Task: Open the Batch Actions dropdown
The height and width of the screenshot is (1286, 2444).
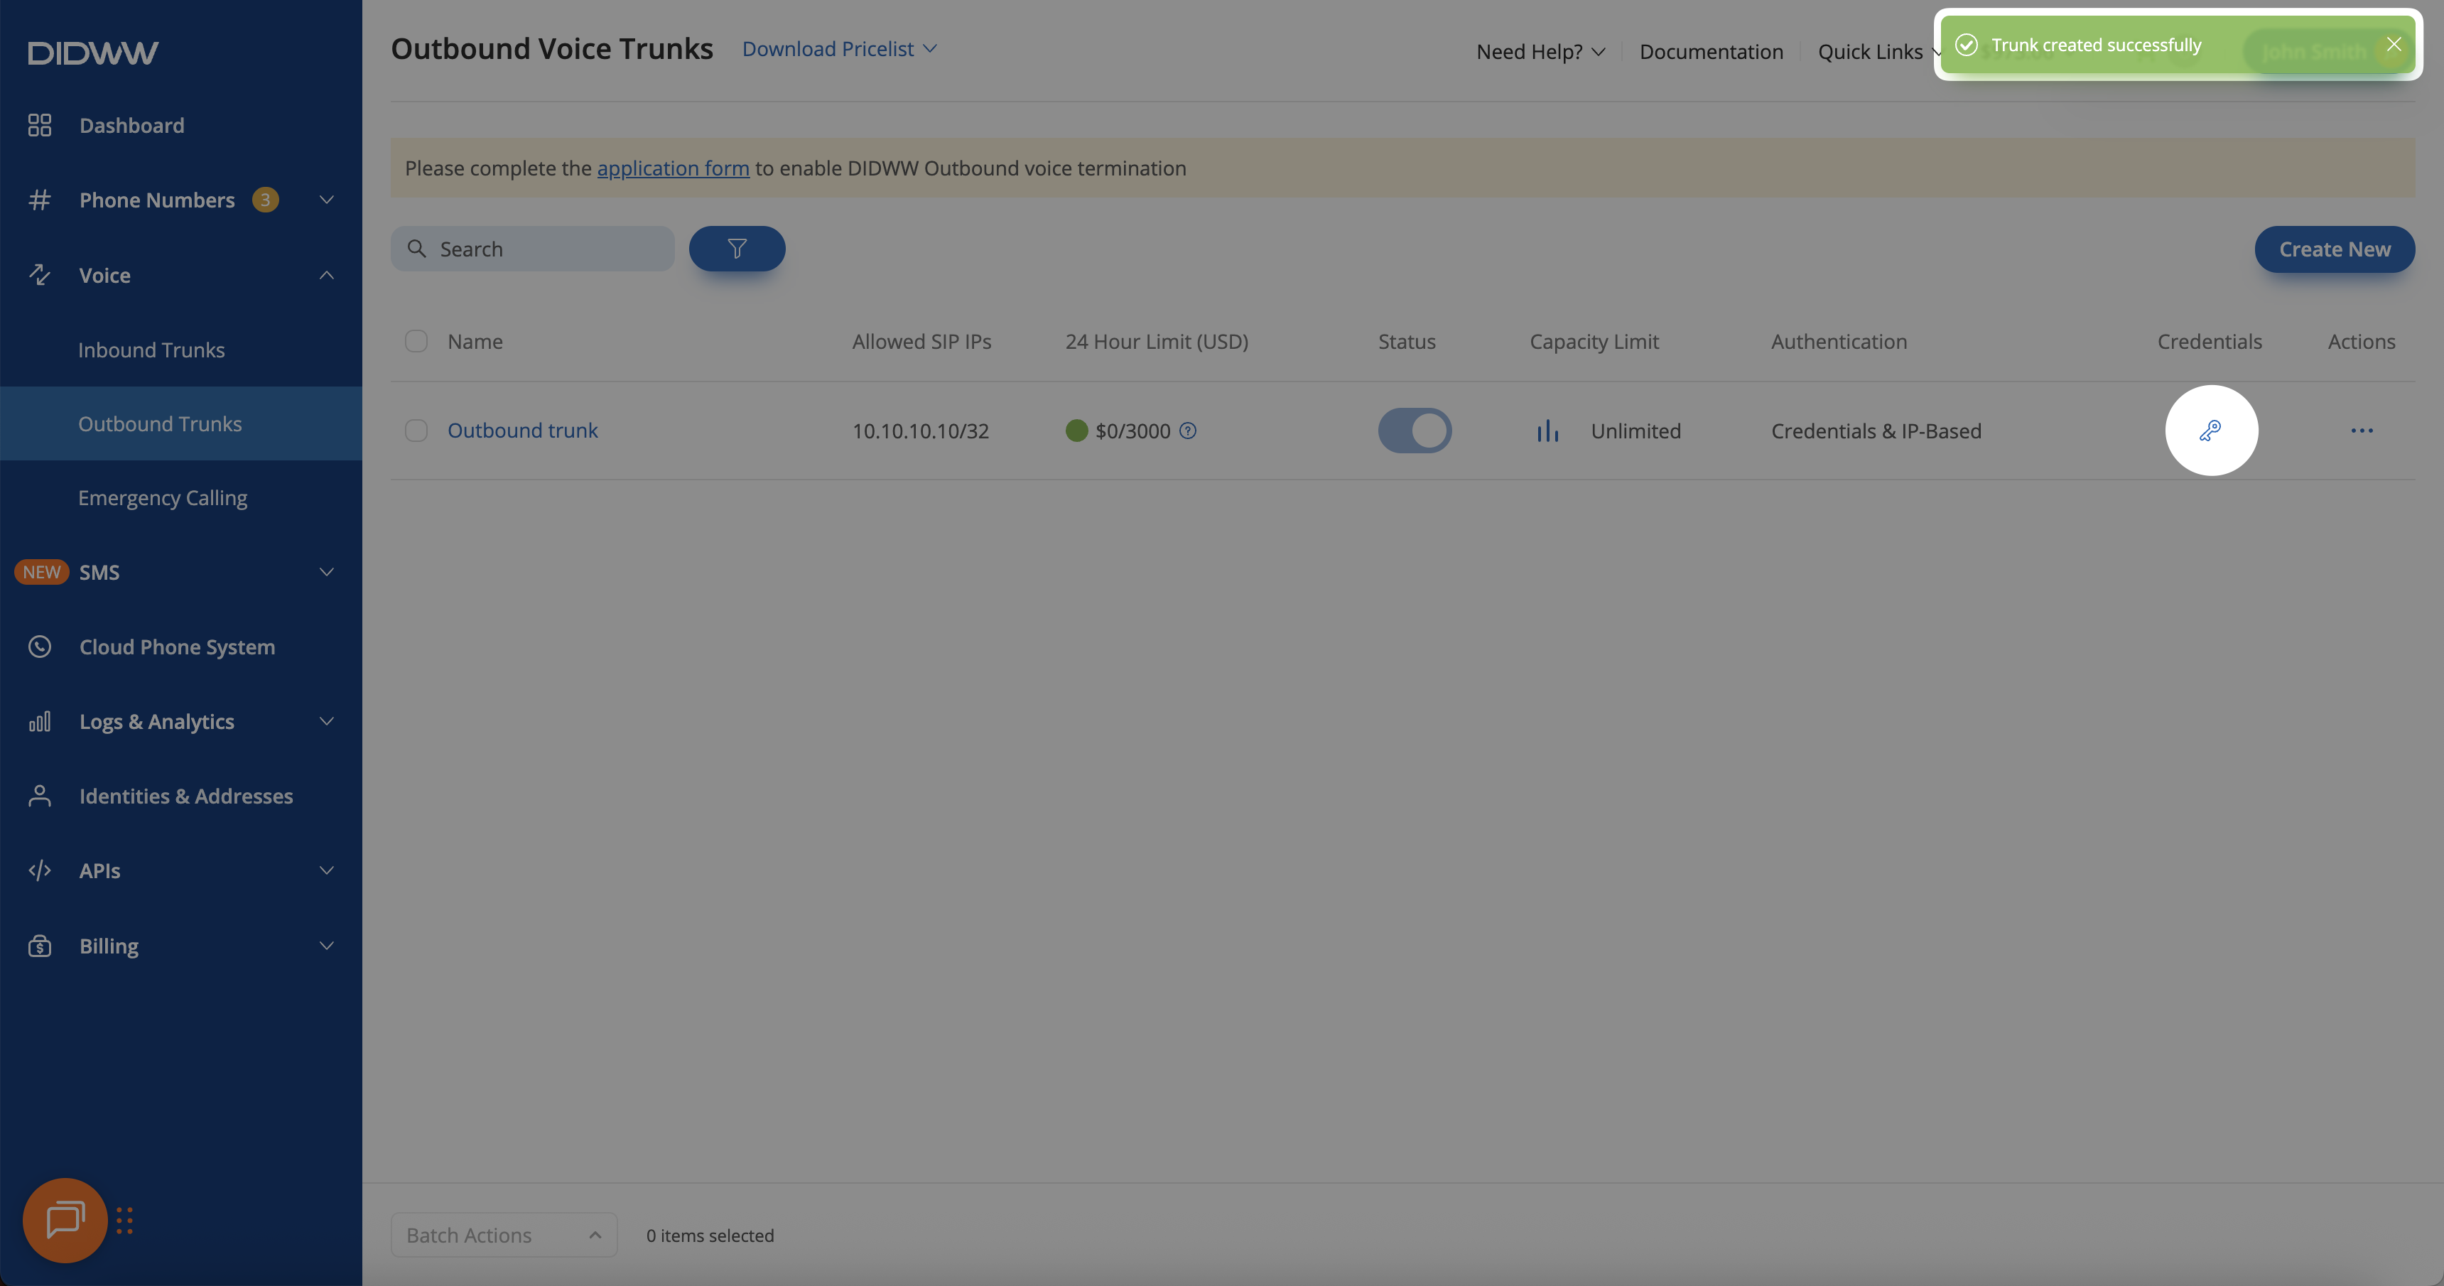Action: pyautogui.click(x=504, y=1235)
